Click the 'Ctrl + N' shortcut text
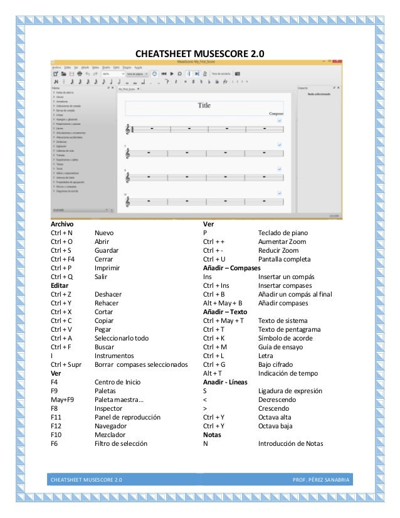The width and height of the screenshot is (400, 518). (61, 233)
